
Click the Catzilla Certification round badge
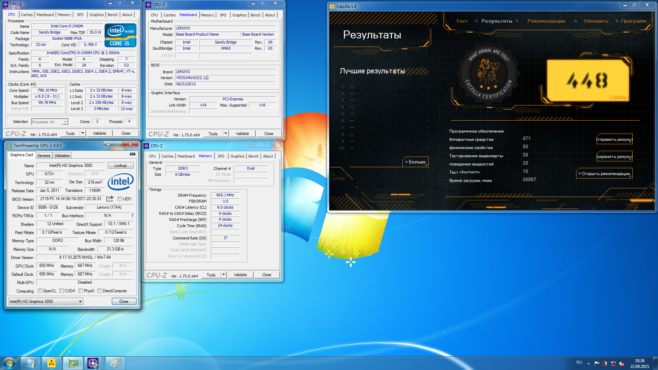point(488,74)
